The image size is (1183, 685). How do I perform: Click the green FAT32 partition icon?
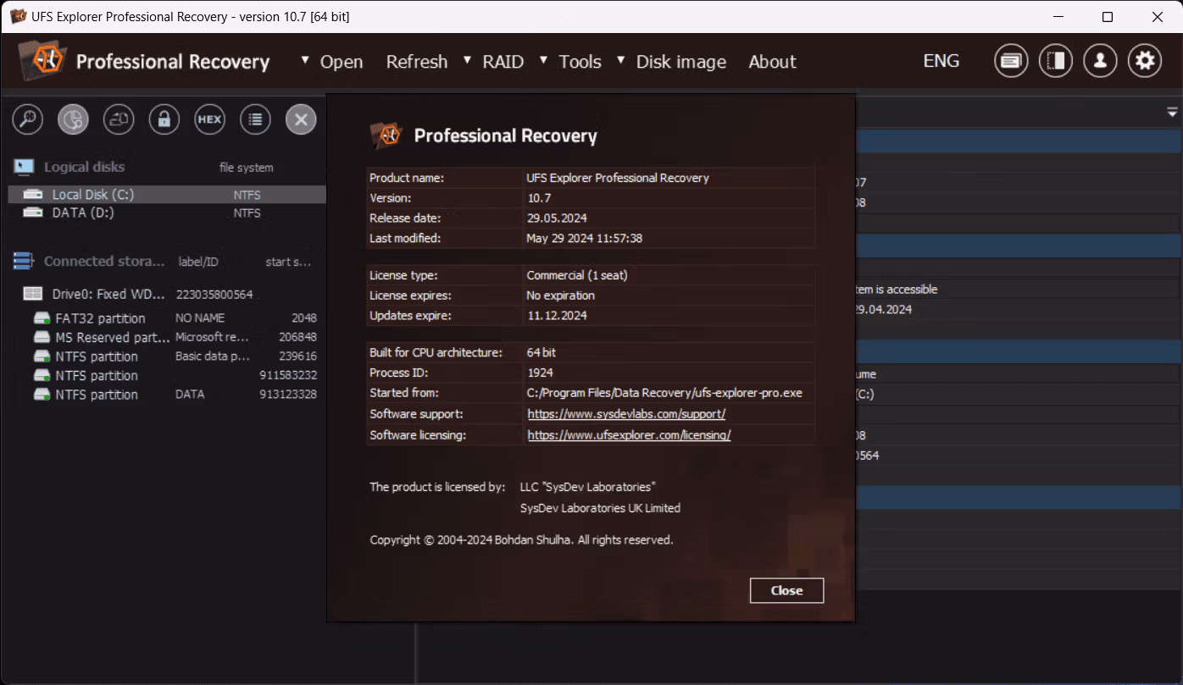42,318
